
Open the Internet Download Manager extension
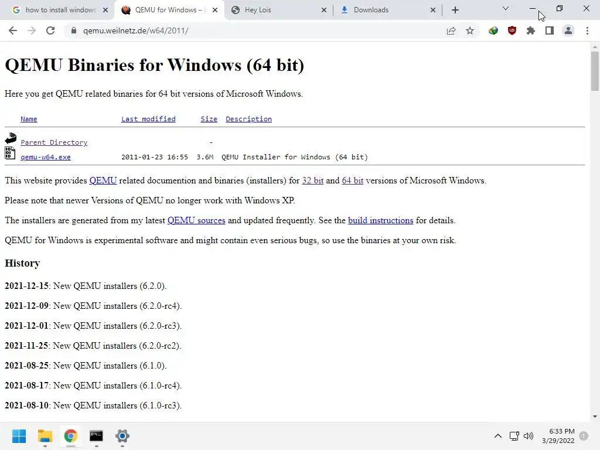tap(493, 30)
